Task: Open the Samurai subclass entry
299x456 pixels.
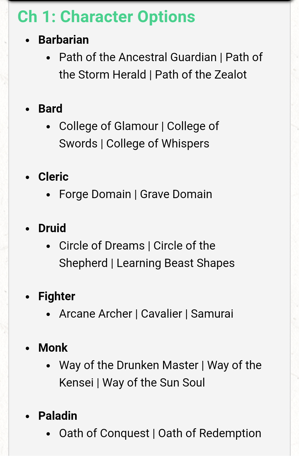Action: pos(212,314)
